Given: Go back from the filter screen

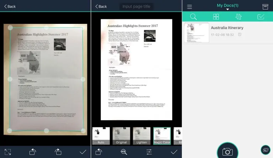Looking at the screenshot, I should coord(100,6).
